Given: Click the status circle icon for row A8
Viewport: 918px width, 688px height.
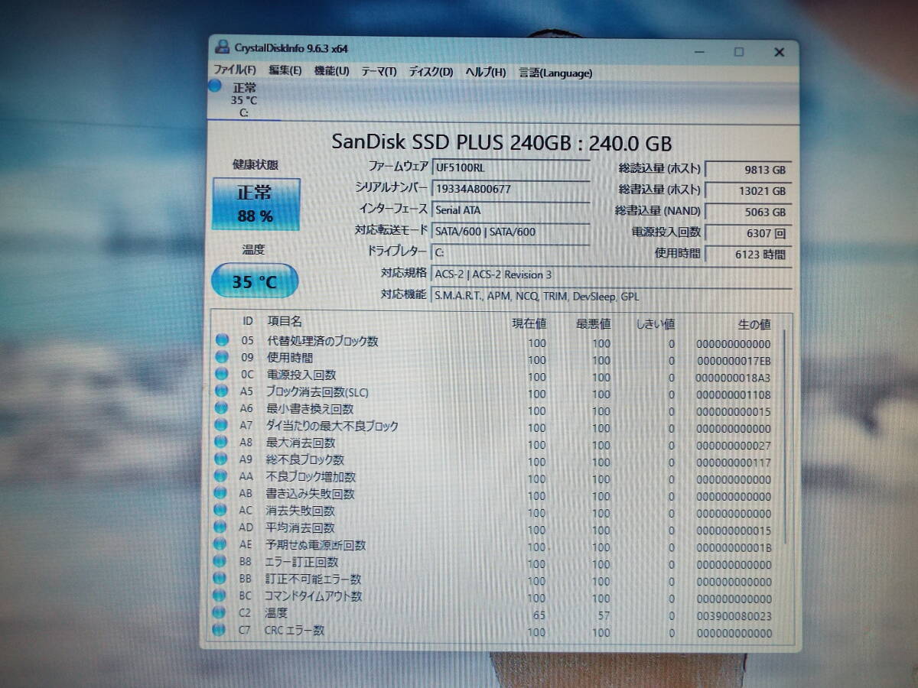Looking at the screenshot, I should [x=222, y=442].
